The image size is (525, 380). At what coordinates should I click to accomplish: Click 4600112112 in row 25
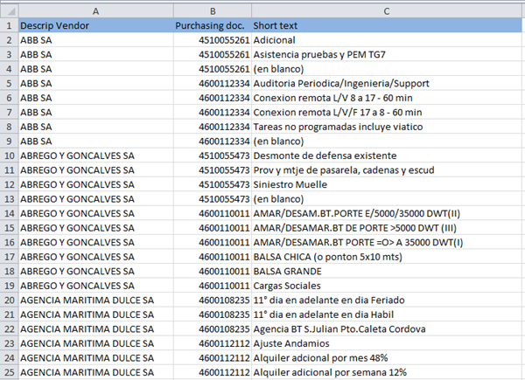tap(213, 372)
